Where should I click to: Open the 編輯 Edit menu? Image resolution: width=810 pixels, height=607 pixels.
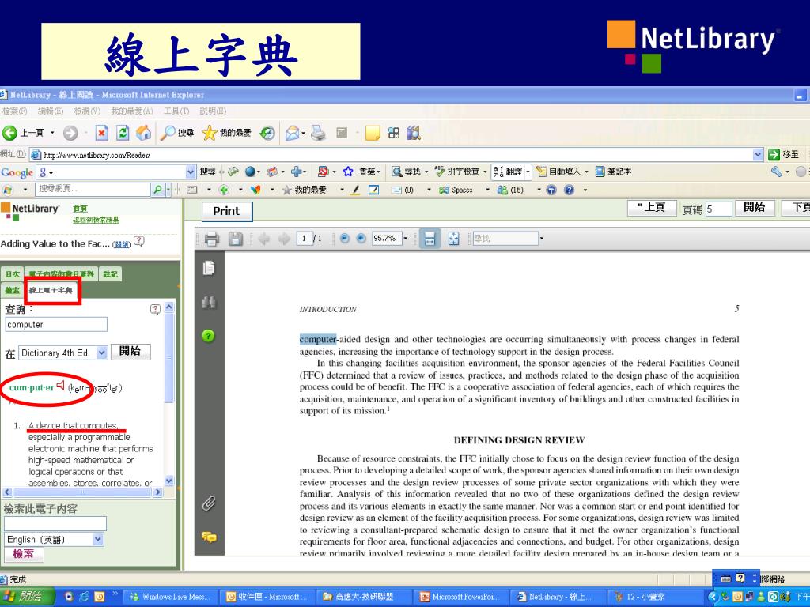click(50, 111)
